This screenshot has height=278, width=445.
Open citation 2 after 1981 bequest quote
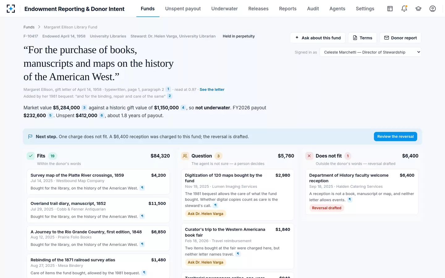coord(170,96)
